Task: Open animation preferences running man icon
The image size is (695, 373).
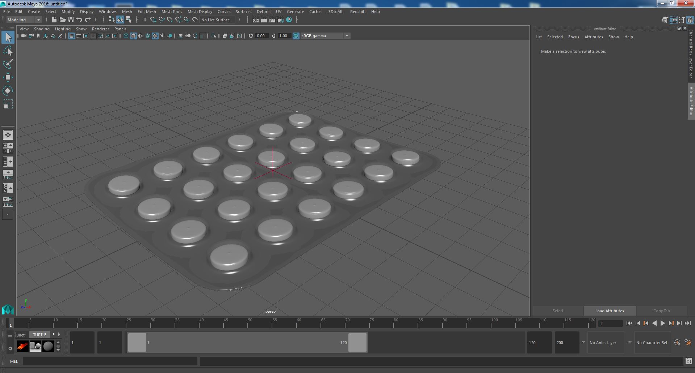Action: click(x=688, y=343)
